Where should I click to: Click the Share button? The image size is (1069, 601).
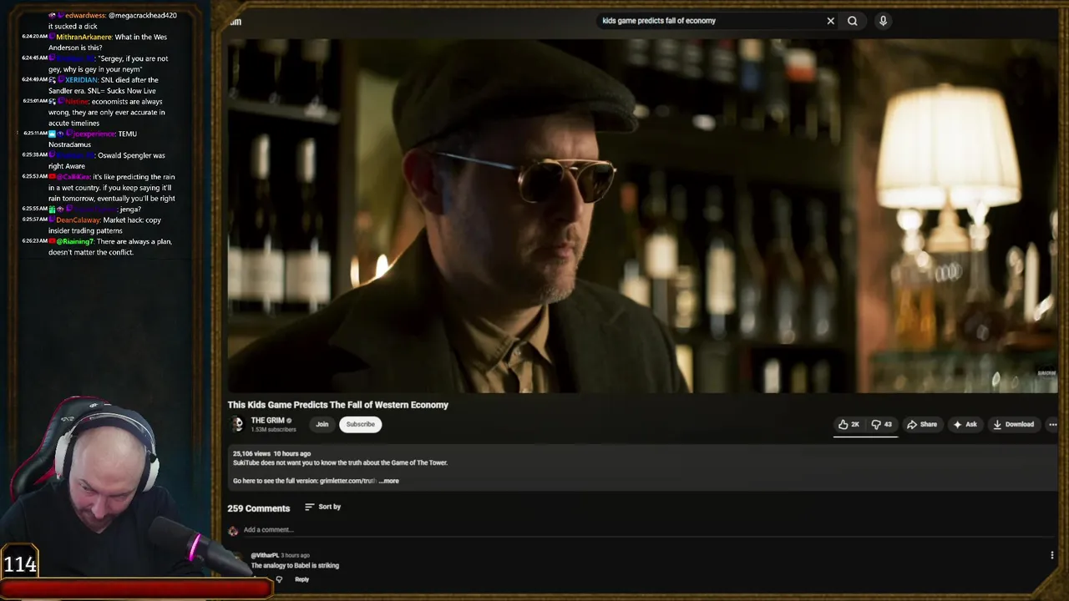tap(922, 424)
